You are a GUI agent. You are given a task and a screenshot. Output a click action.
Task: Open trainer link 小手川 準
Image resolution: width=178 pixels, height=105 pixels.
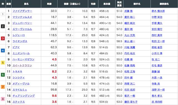coord(157,53)
